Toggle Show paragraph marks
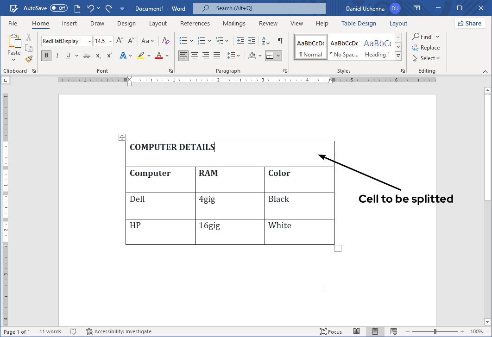This screenshot has width=492, height=337. tap(280, 41)
